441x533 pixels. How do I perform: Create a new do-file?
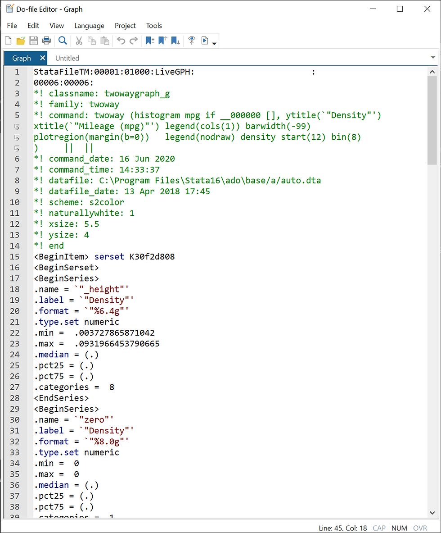coord(8,41)
